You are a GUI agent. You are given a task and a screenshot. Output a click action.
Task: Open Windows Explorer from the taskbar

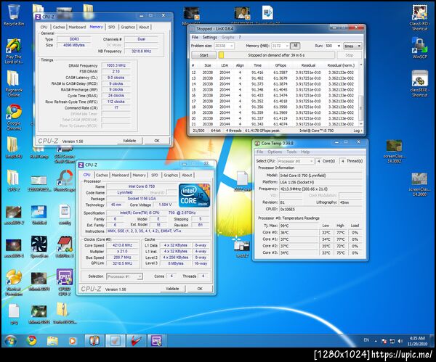pyautogui.click(x=52, y=341)
